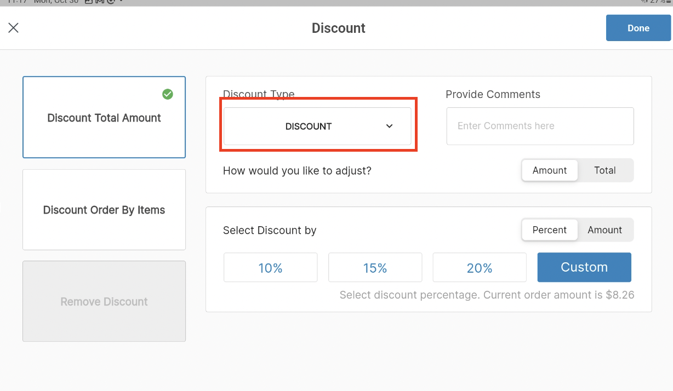Screen dimensions: 673x391
Task: Select the Discount Order By Items option
Action: (x=104, y=210)
